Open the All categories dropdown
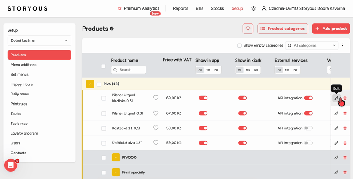 coord(312,46)
